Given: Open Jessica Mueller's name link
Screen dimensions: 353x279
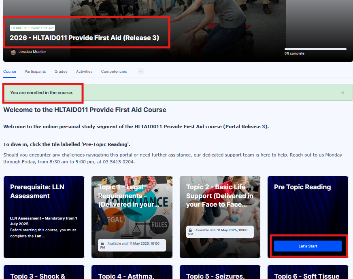Looking at the screenshot, I should point(32,52).
